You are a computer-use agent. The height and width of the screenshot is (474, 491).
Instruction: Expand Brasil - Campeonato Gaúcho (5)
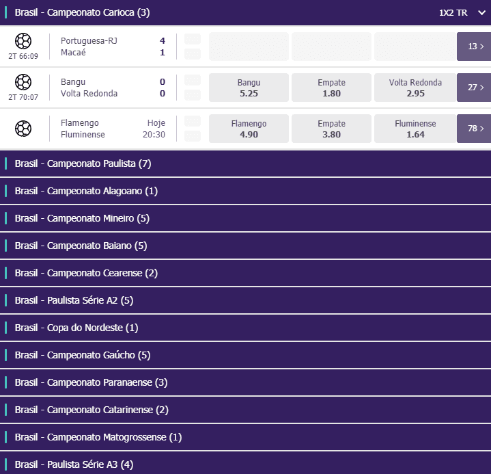[x=246, y=355]
